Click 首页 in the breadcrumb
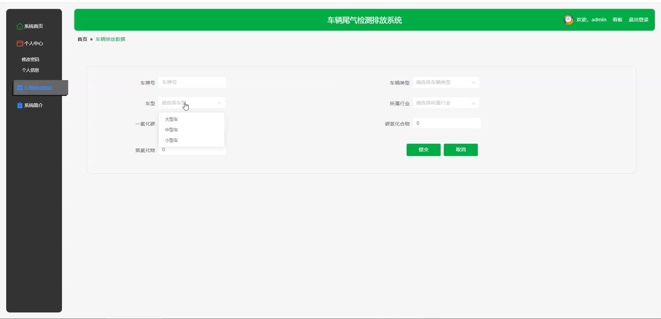This screenshot has width=661, height=319. 82,39
